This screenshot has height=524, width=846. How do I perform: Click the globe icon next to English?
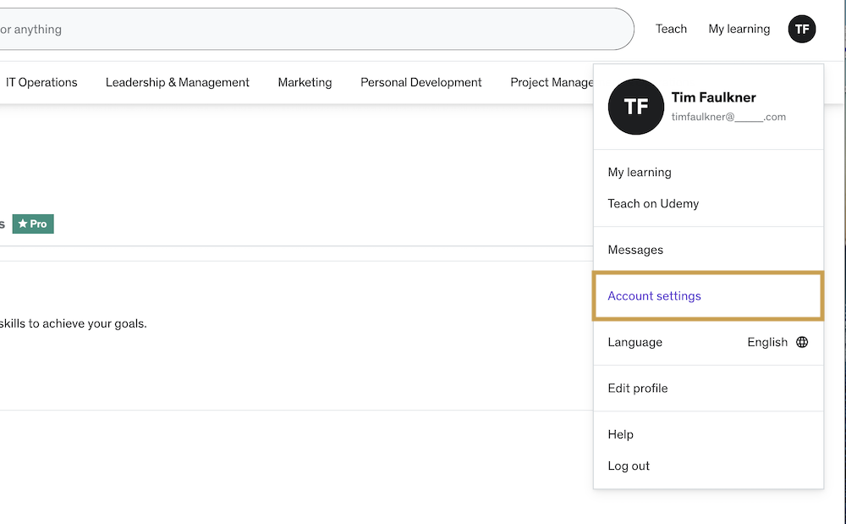tap(802, 342)
